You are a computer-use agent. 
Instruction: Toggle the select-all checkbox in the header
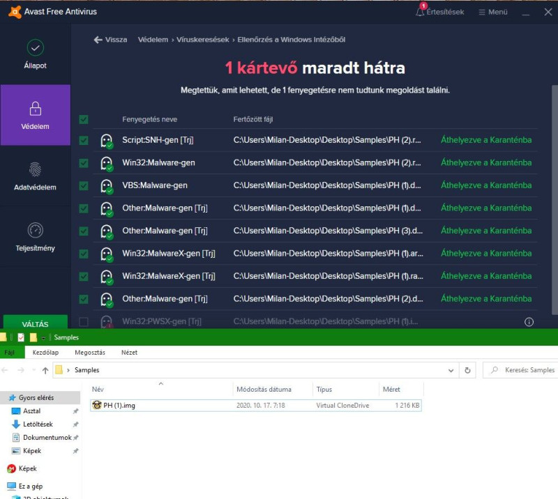(84, 119)
